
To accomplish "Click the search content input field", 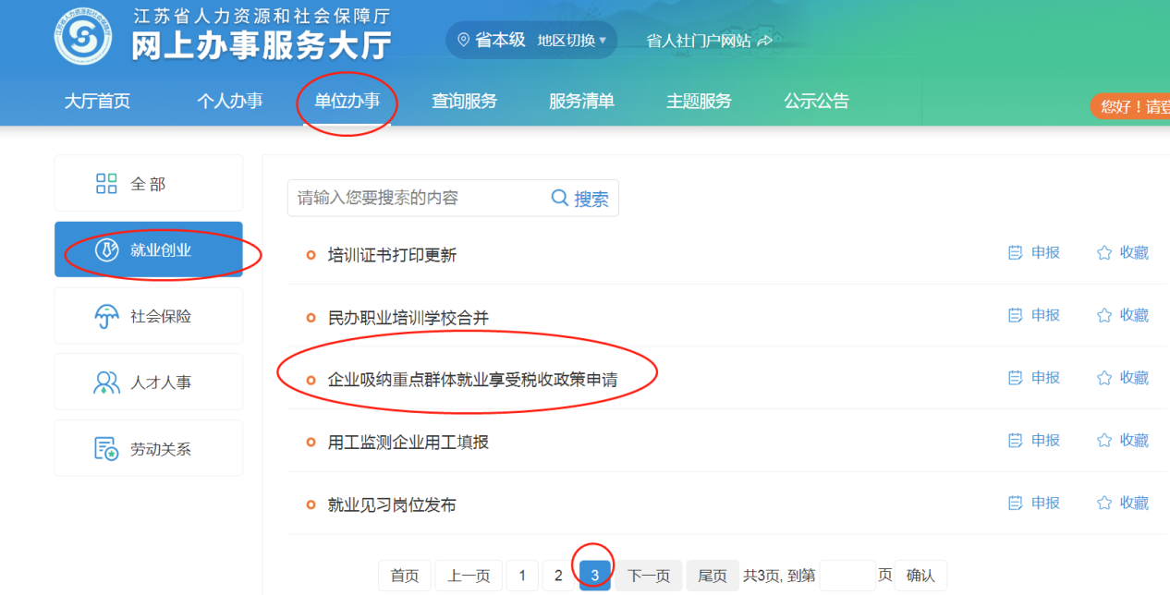I will [x=420, y=198].
